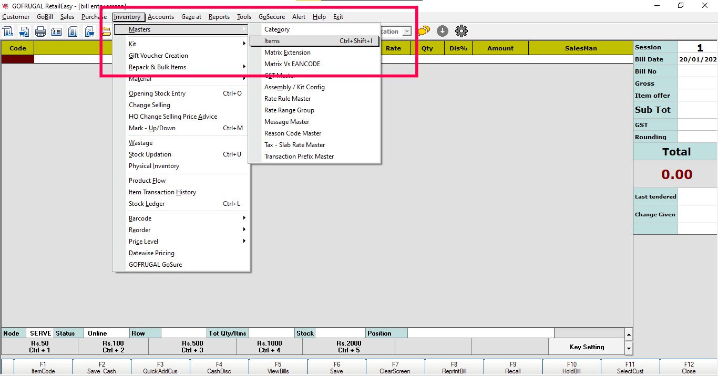718x376 pixels.
Task: Click the chat bubbles toolbar icon
Action: tap(424, 31)
